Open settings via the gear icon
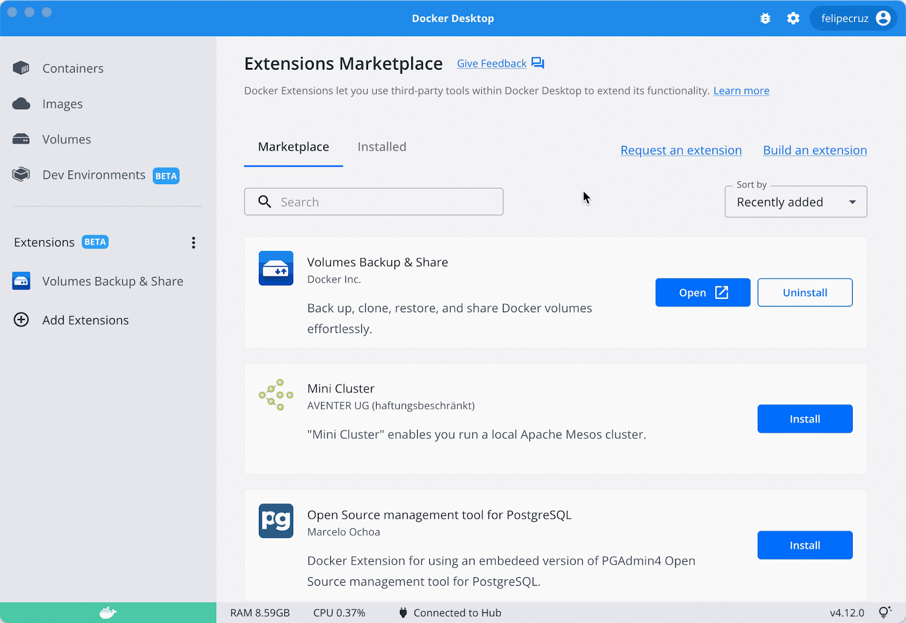Image resolution: width=906 pixels, height=623 pixels. click(x=793, y=19)
